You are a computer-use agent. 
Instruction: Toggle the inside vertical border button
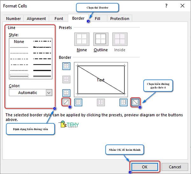[x=101, y=102]
